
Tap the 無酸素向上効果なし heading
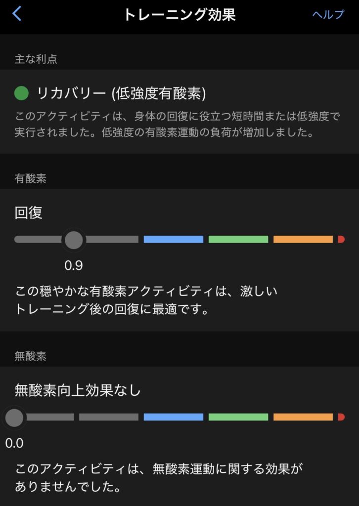point(78,390)
